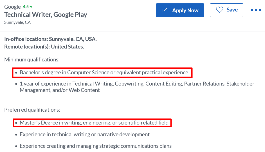The image size is (265, 152).
Task: Click the highlighted Master's Degree requirement
Action: point(94,123)
